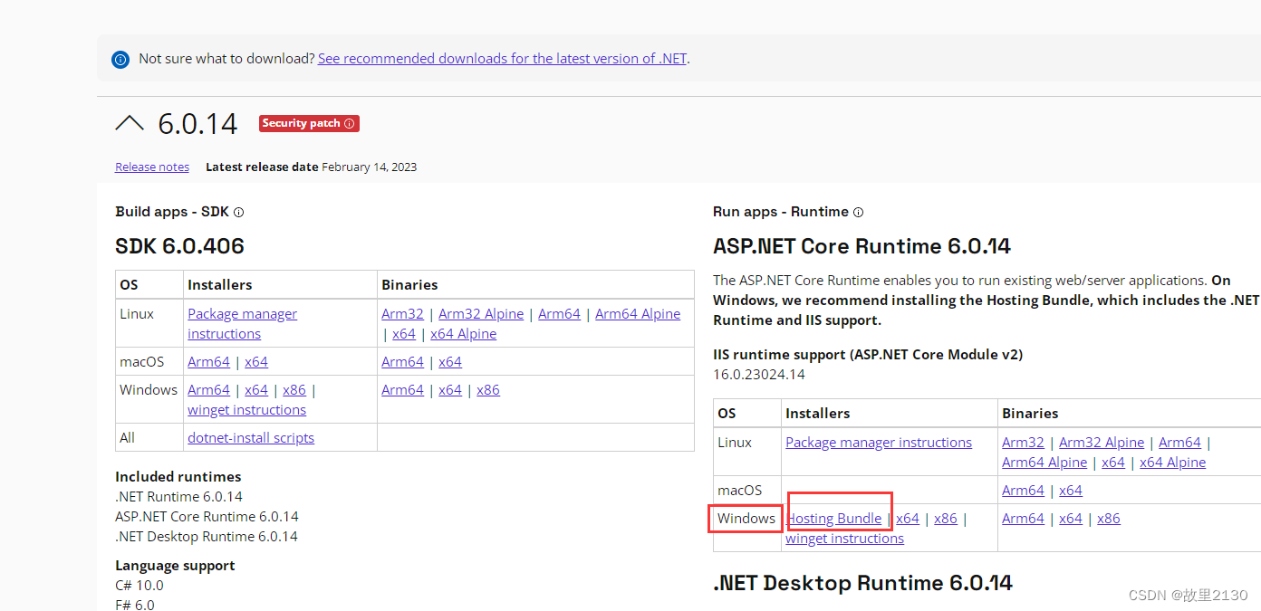Viewport: 1261px width, 611px height.
Task: Download SDK Windows Arm64 installer
Action: tap(208, 389)
